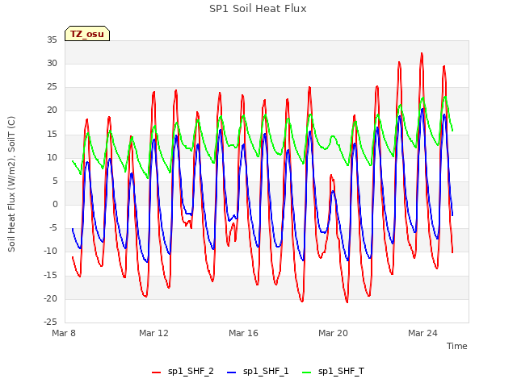Click the Mar 20 x-axis label
517x387 pixels.
(333, 333)
